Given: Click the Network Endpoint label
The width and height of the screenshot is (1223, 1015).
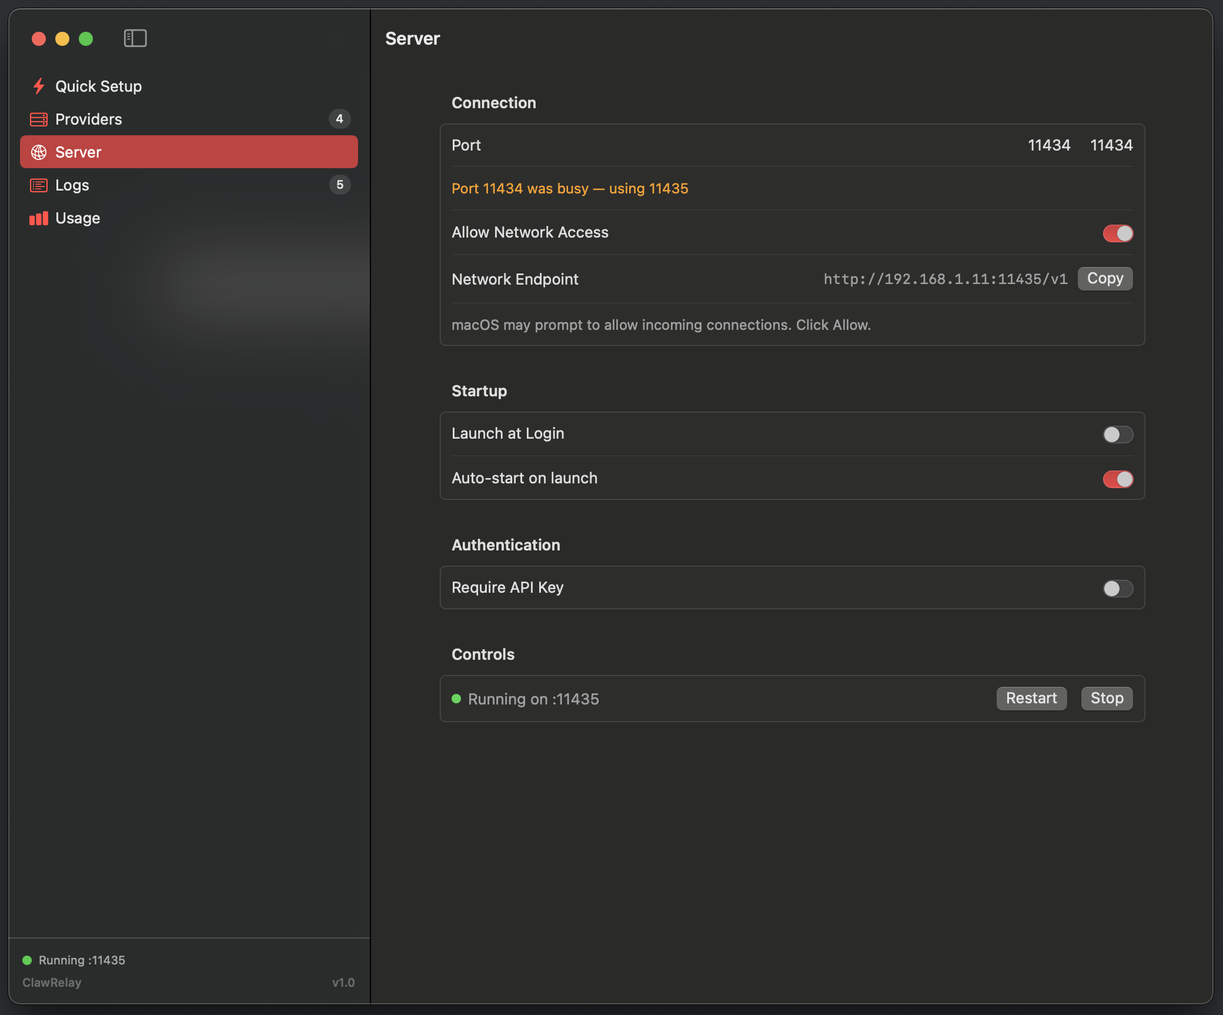Looking at the screenshot, I should pos(515,279).
